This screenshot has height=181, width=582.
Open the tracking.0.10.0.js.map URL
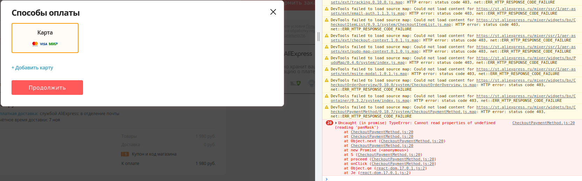pos(367,2)
